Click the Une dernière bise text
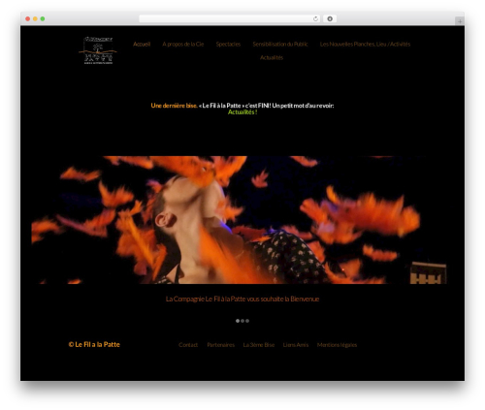 coord(174,106)
